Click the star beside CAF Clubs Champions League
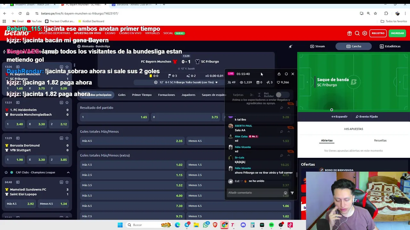 coord(6,172)
